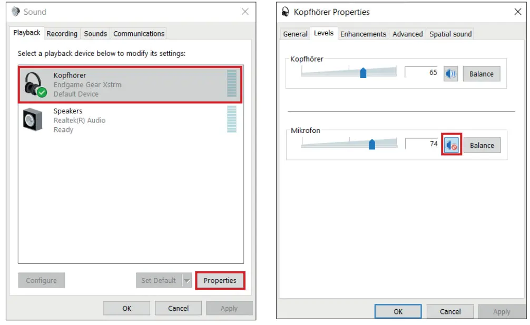Open Balance for Mikrofon level
This screenshot has height=325, width=530.
pos(482,145)
